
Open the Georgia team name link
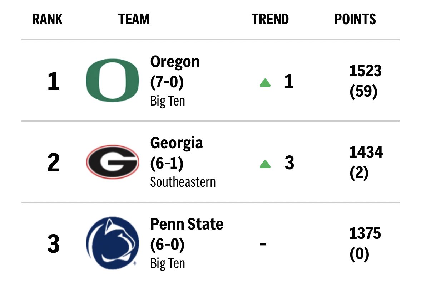click(x=177, y=143)
